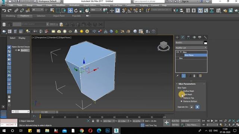Toggle Operate On polygons button
This screenshot has height=134, width=239.
(x=198, y=107)
